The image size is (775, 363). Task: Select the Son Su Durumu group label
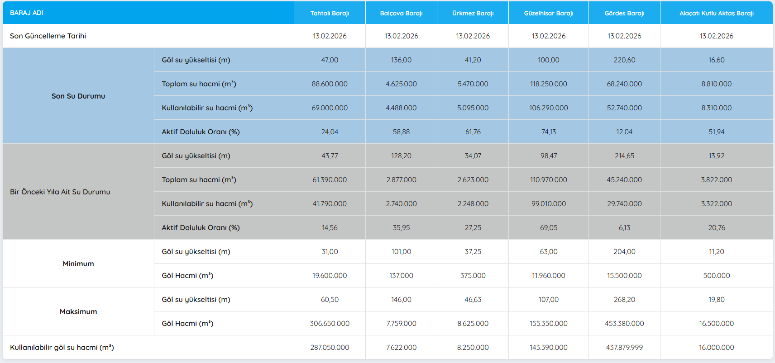point(78,96)
